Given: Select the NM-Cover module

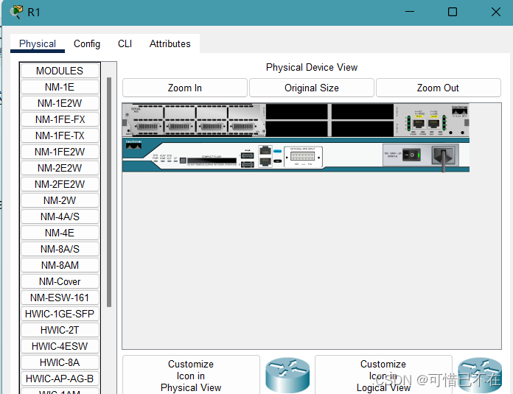Looking at the screenshot, I should (x=60, y=281).
